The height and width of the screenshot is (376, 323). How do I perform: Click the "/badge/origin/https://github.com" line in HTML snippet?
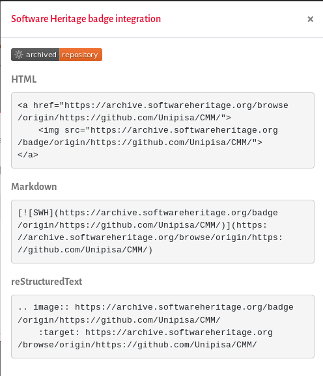(140, 142)
